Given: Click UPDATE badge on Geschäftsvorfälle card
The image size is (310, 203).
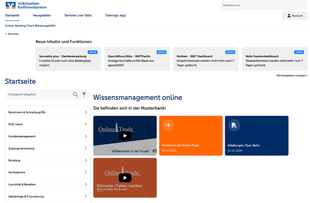Looking at the screenshot, I should tap(162, 52).
